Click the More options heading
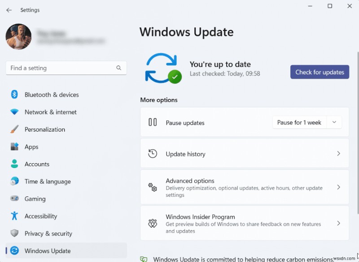359x262 pixels. (x=159, y=100)
